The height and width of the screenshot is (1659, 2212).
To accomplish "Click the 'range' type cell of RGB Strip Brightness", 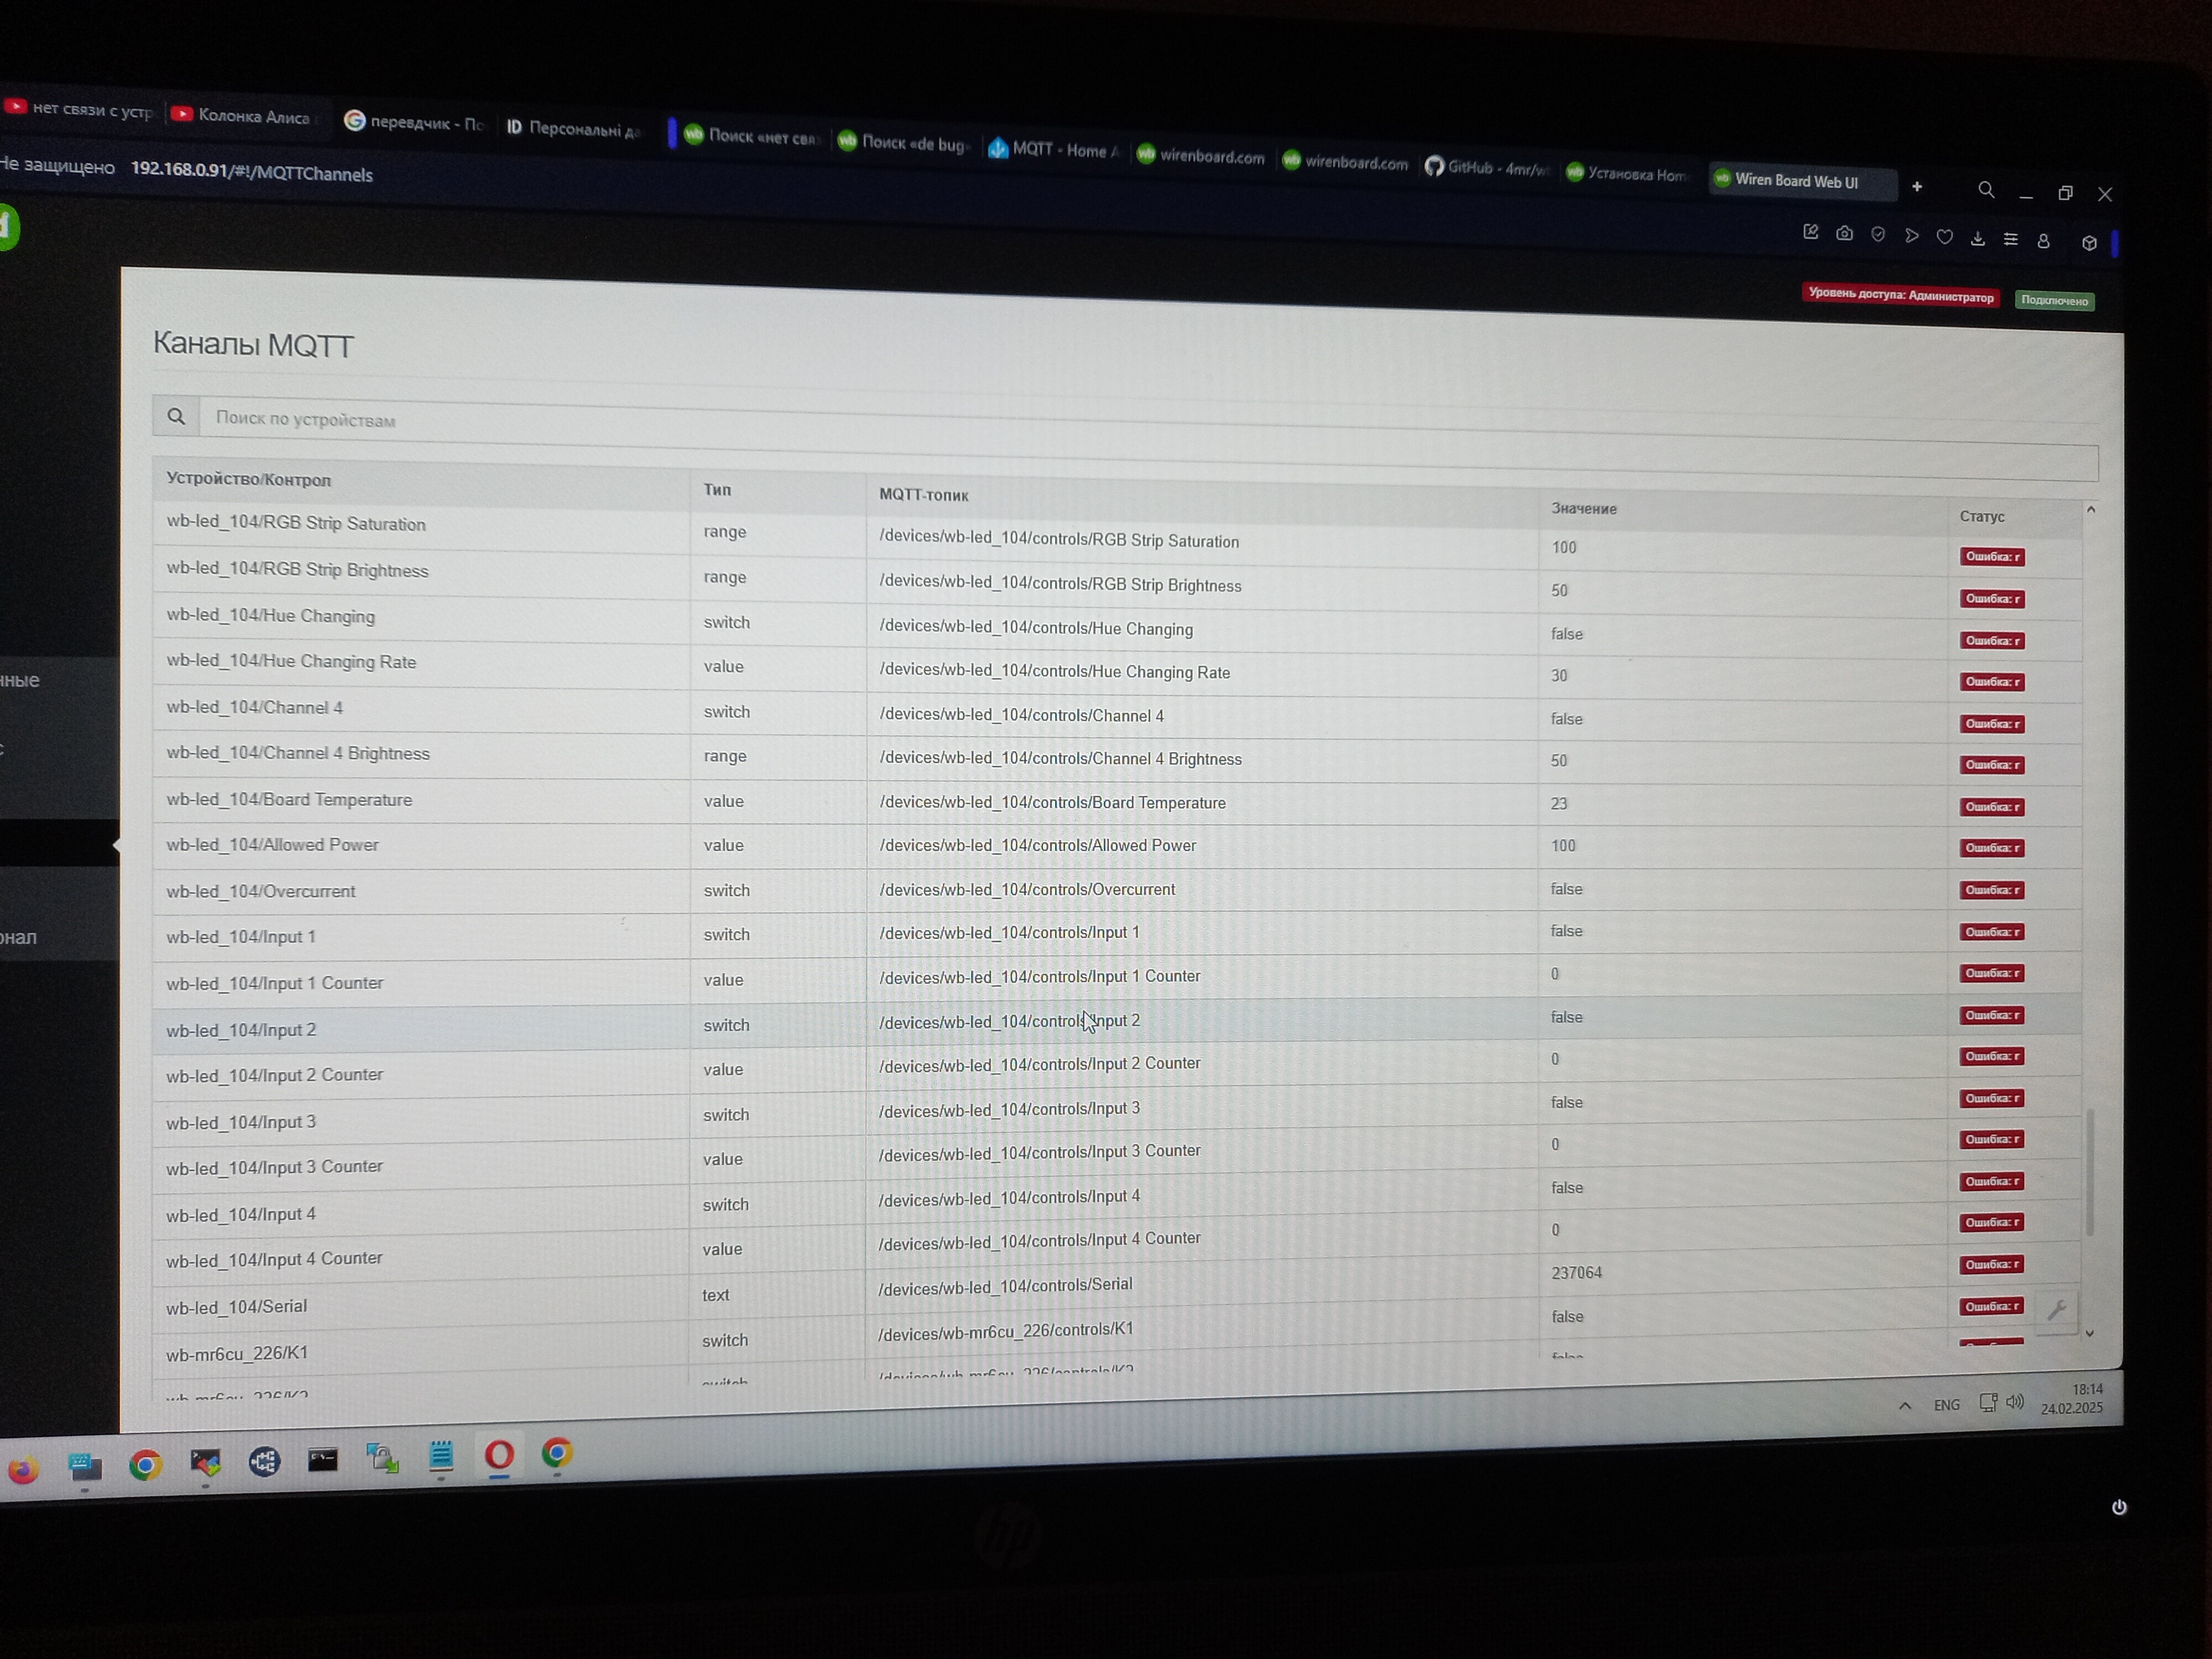I will 725,577.
